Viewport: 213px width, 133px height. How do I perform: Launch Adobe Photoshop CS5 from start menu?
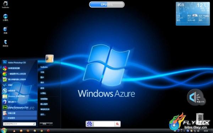click(20, 62)
